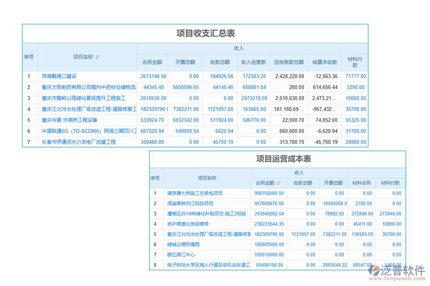Select row 2 成渝高铁内江标段项目 row

click(x=191, y=204)
